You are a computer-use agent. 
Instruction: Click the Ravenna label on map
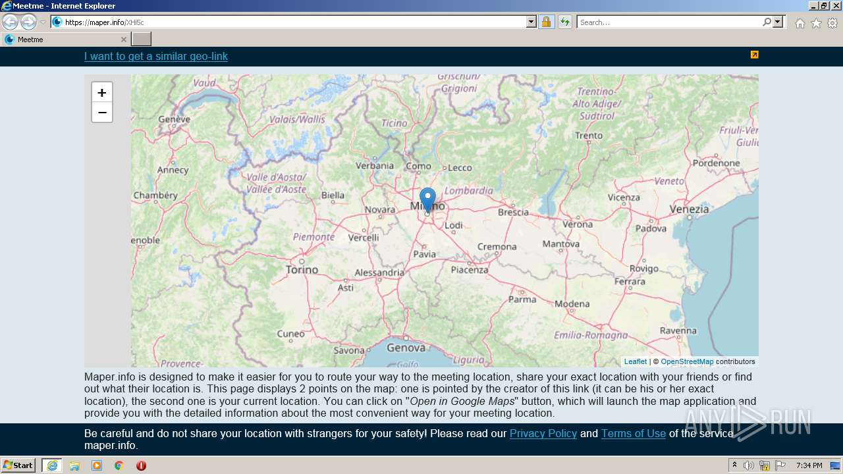pyautogui.click(x=678, y=330)
